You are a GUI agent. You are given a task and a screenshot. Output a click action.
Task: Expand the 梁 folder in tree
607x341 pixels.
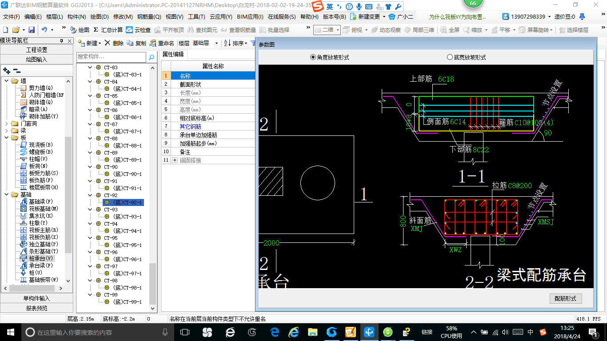7,131
